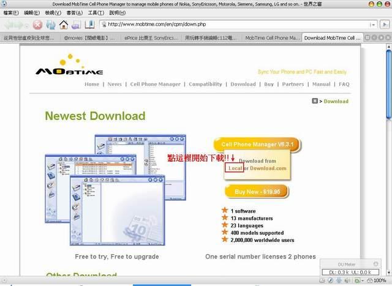Open the Manual navigation link
The width and height of the screenshot is (392, 286).
click(x=321, y=85)
